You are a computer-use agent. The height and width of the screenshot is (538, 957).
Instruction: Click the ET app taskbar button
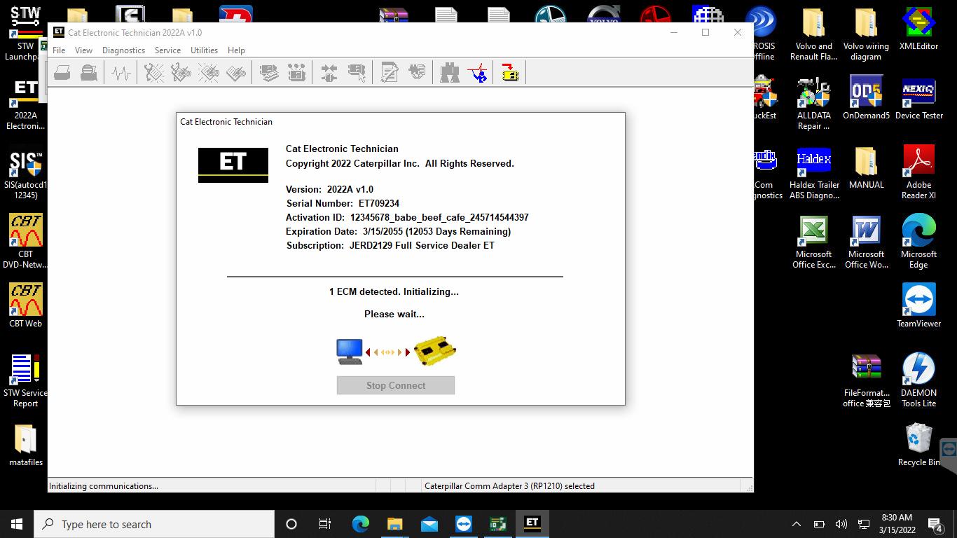pyautogui.click(x=532, y=523)
